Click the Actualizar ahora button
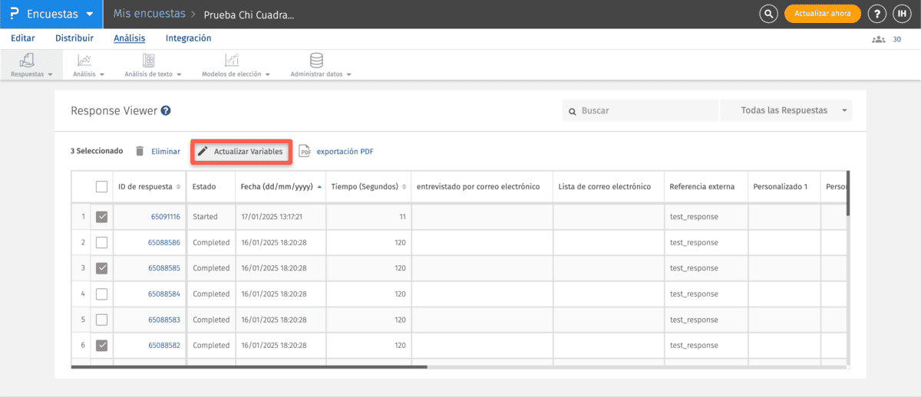Image resolution: width=921 pixels, height=397 pixels. [823, 14]
